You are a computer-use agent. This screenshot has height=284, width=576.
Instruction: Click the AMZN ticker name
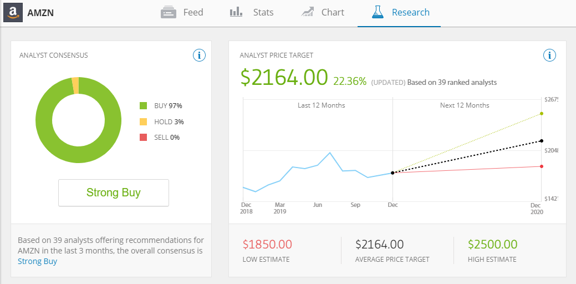[40, 13]
